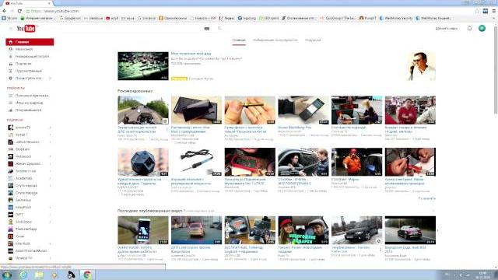Image resolution: width=498 pixels, height=280 pixels.
Task: Open the soldering iron video thumbnail
Action: 196,162
